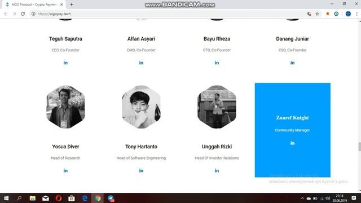Screen dimensions: 361x203
Task: Open Microsoft Store from the taskbar
Action: tap(72, 198)
